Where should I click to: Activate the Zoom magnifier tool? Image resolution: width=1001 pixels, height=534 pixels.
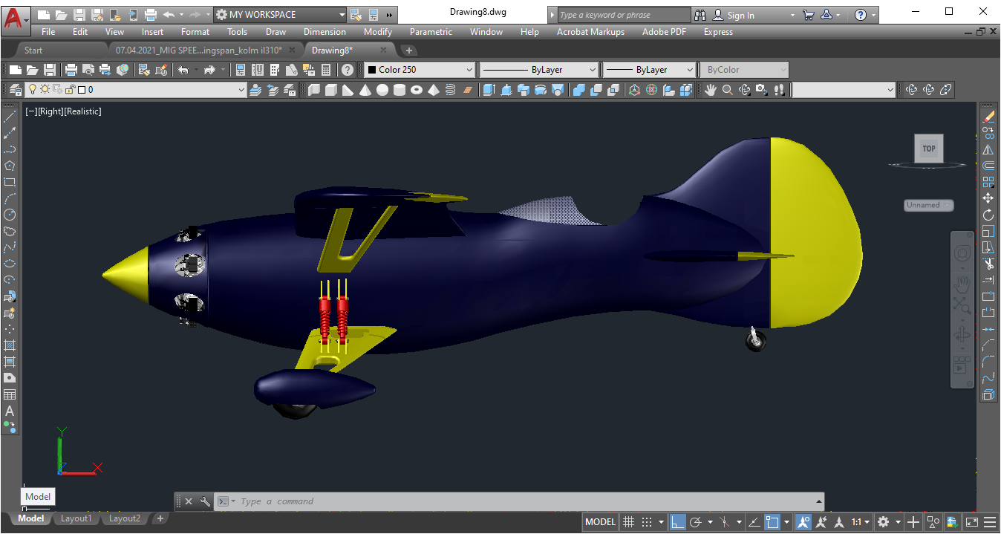(x=728, y=90)
